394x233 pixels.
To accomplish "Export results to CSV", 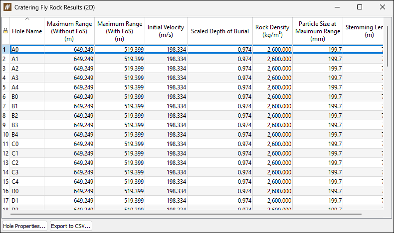I will click(71, 226).
